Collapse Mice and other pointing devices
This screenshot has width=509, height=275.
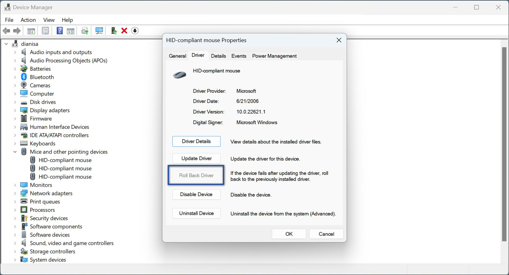pyautogui.click(x=15, y=152)
